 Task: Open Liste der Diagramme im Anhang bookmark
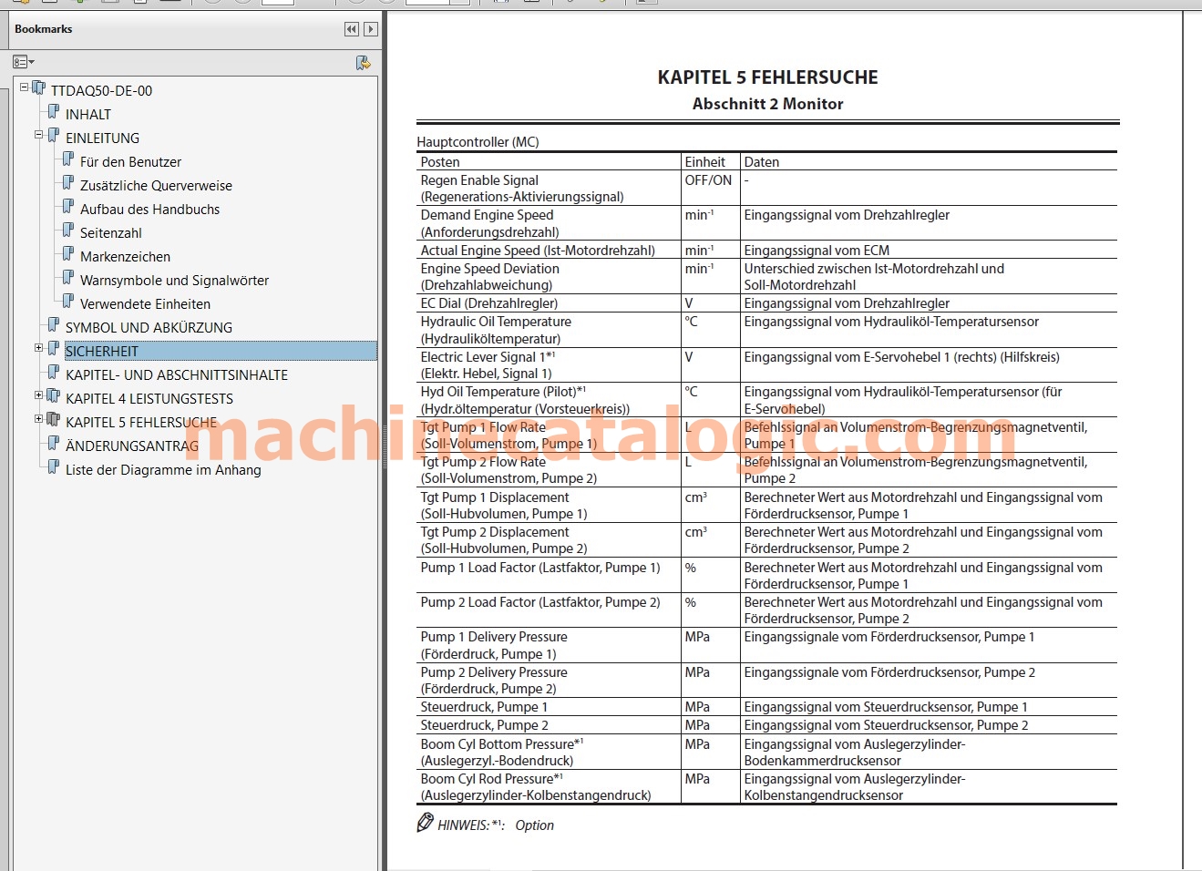[163, 470]
